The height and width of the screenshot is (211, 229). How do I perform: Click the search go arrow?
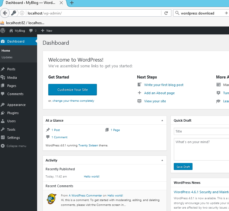click(x=226, y=13)
